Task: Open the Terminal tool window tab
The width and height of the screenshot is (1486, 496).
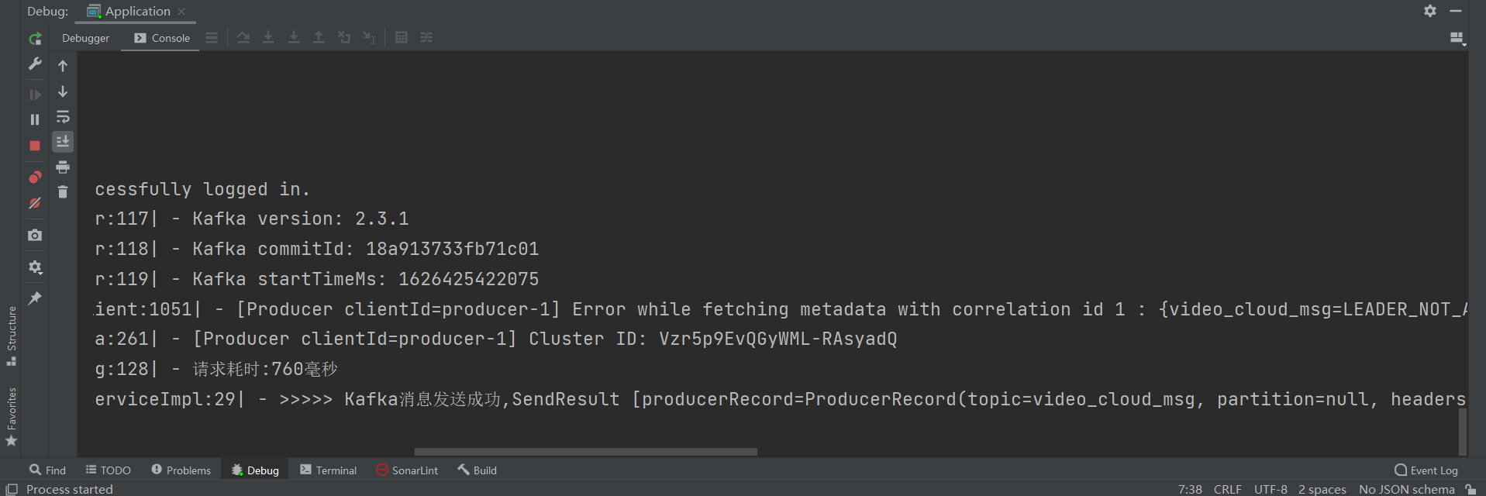Action: pyautogui.click(x=329, y=470)
